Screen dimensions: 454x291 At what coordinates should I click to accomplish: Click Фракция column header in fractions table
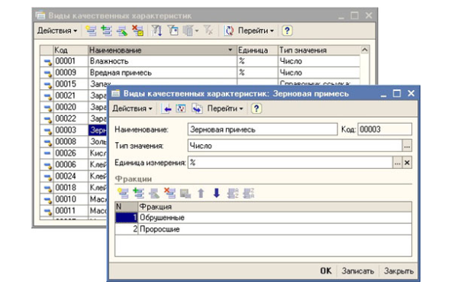point(275,207)
